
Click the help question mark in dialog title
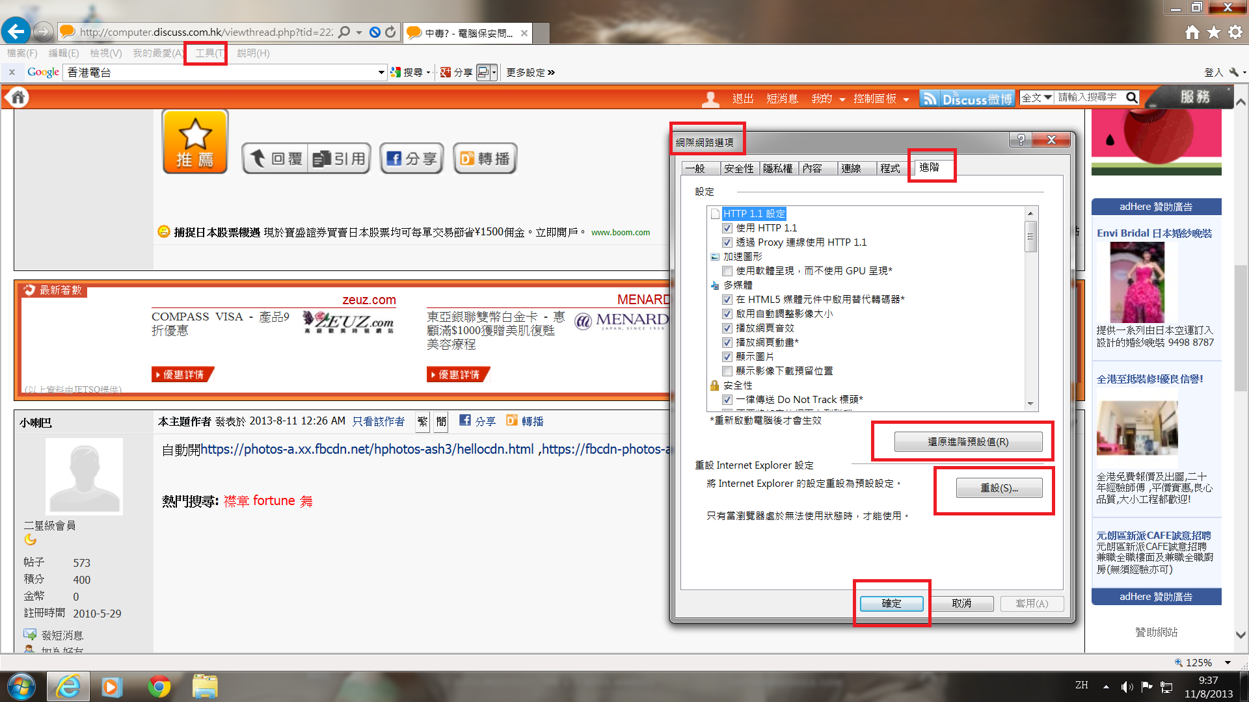coord(1021,140)
